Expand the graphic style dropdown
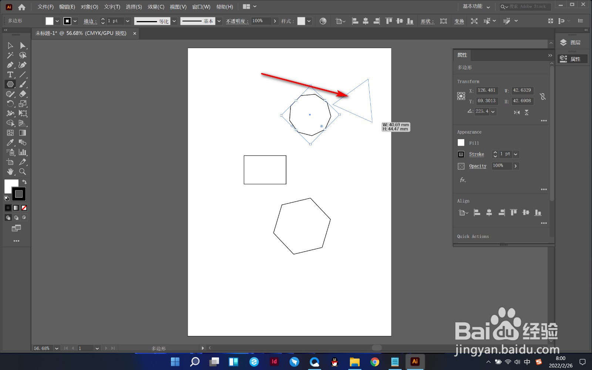Image resolution: width=592 pixels, height=370 pixels. (x=309, y=21)
